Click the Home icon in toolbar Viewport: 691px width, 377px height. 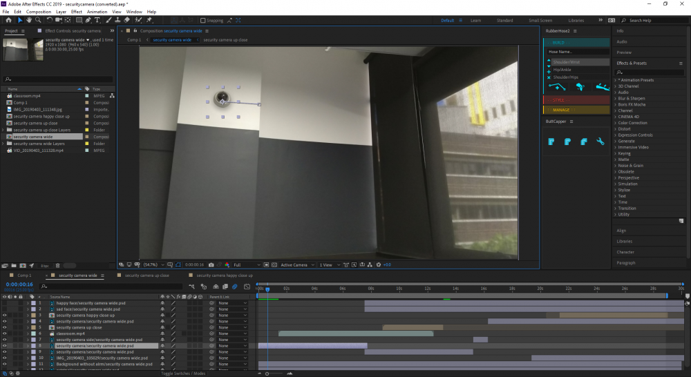[8, 20]
